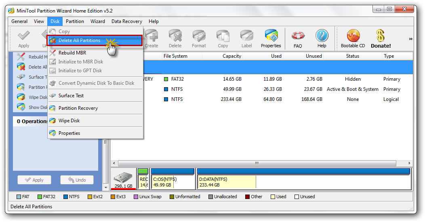Click the Apply checkmark toolbar icon

23,36
